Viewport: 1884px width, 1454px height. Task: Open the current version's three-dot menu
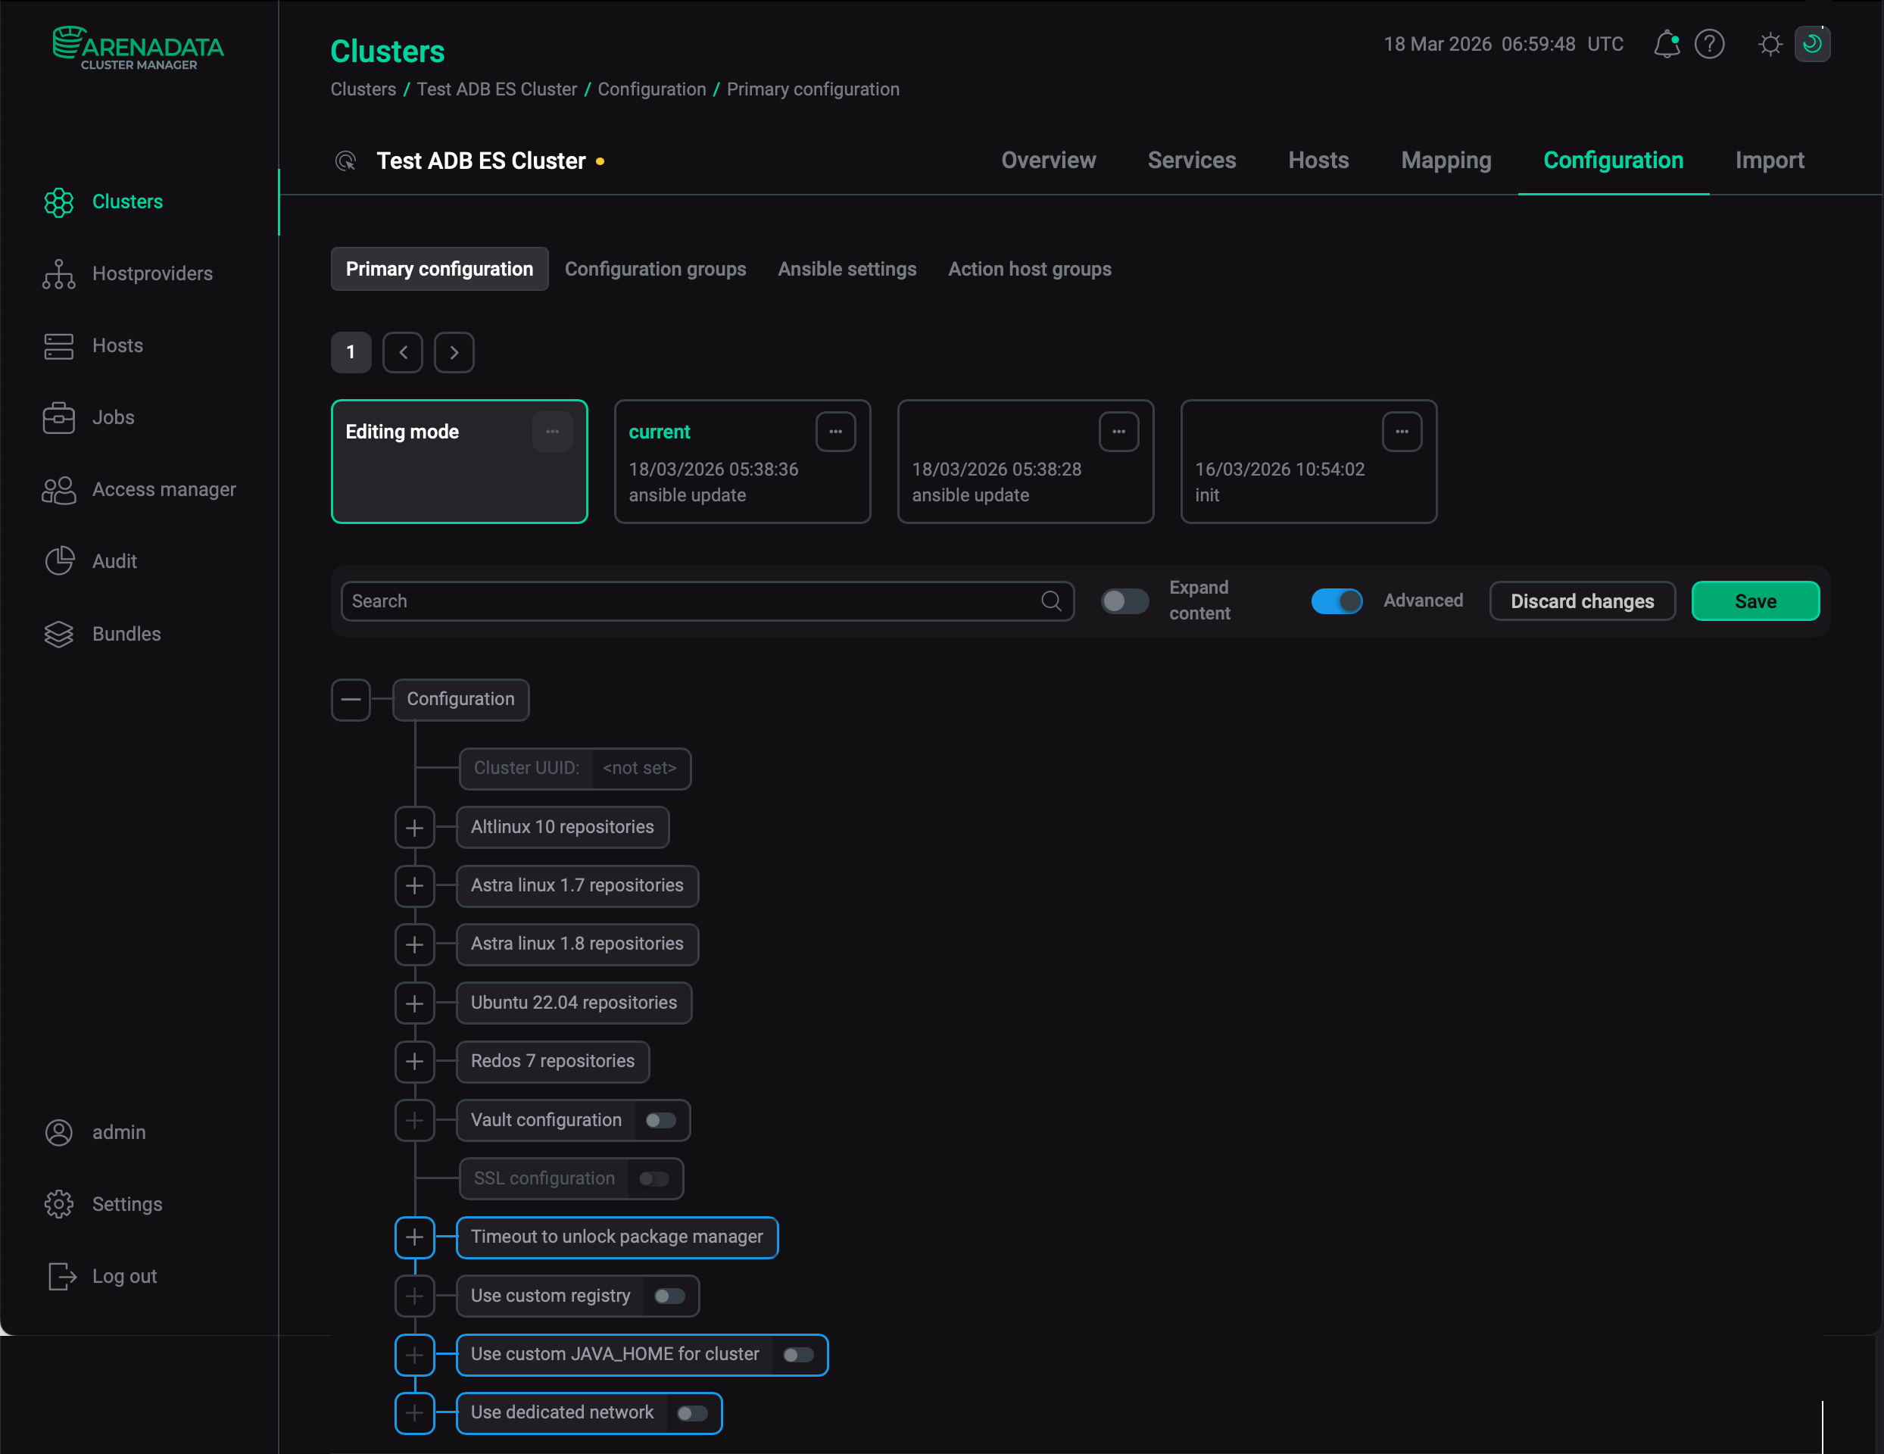[x=835, y=432]
